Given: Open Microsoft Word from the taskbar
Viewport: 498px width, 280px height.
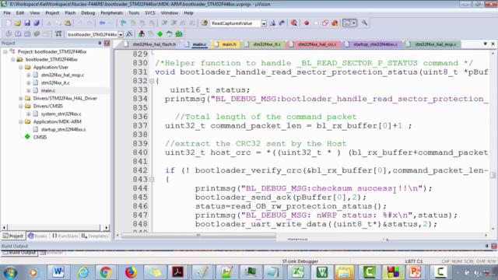Looking at the screenshot, I should click(x=58, y=272).
